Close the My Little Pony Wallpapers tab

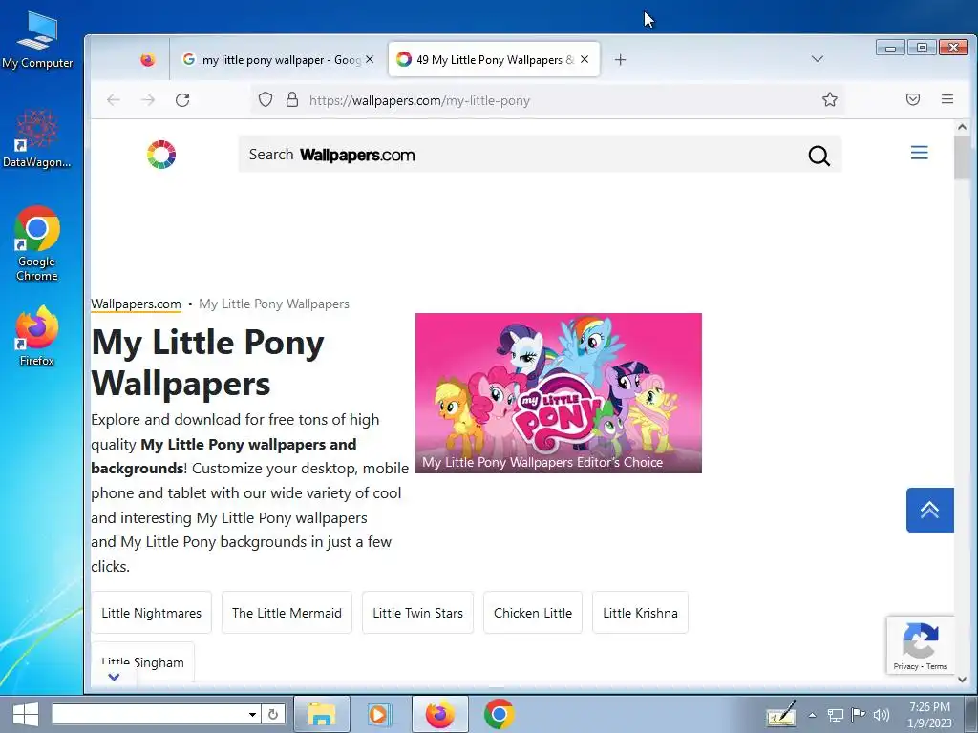[x=585, y=59]
